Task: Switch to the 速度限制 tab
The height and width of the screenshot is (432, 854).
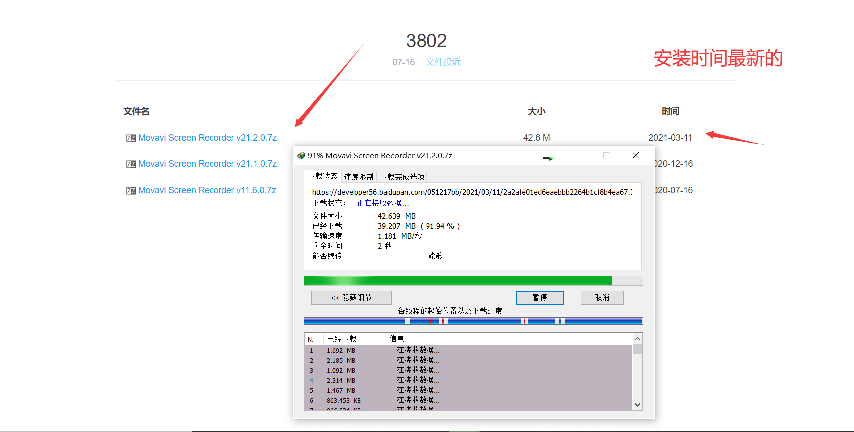Action: [358, 177]
